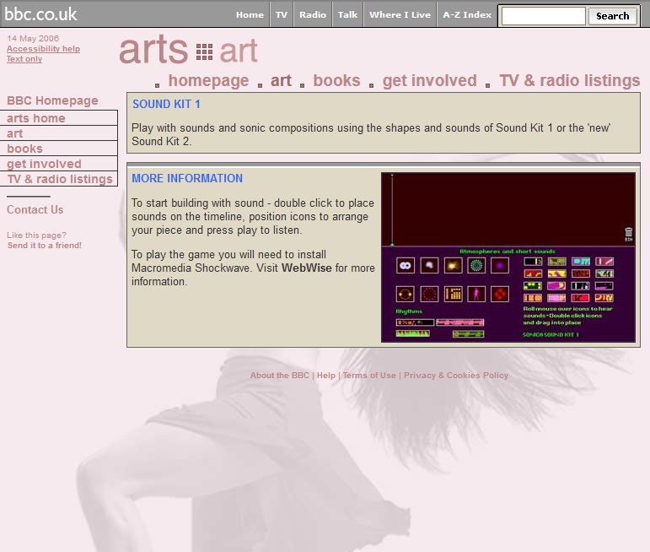The height and width of the screenshot is (552, 650).
Task: Select the black and yellow short-sound tile
Action: [x=533, y=262]
